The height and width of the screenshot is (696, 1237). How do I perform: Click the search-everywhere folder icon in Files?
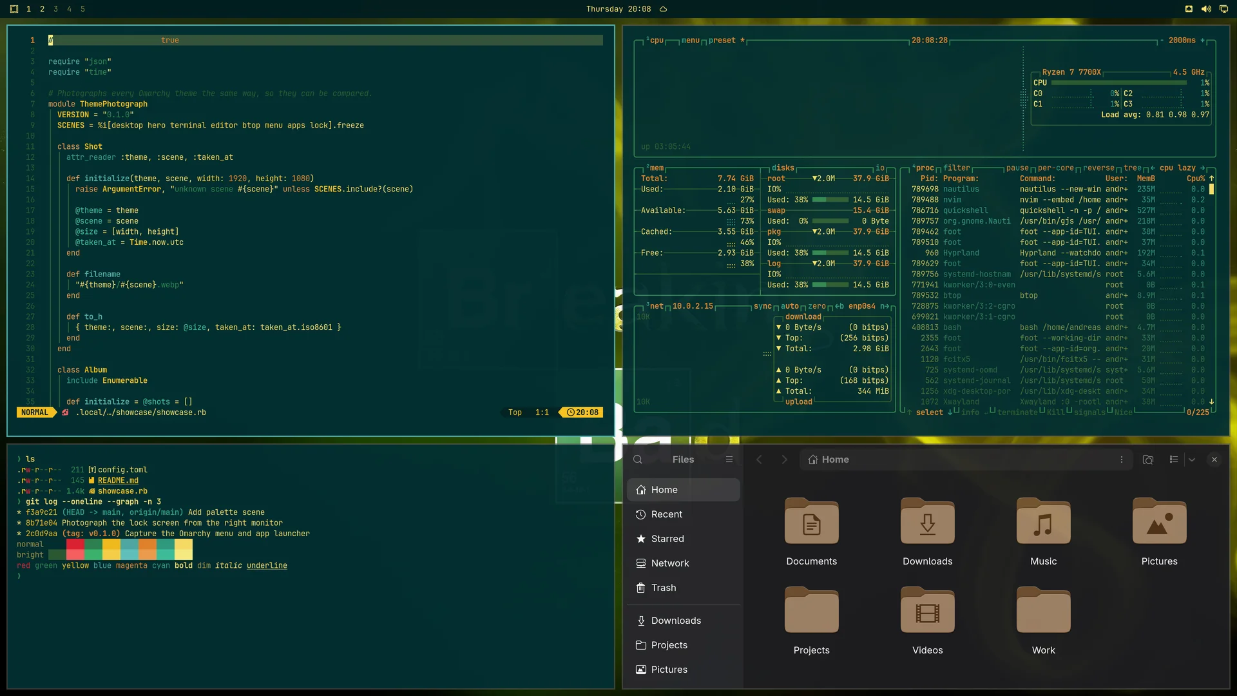1148,459
